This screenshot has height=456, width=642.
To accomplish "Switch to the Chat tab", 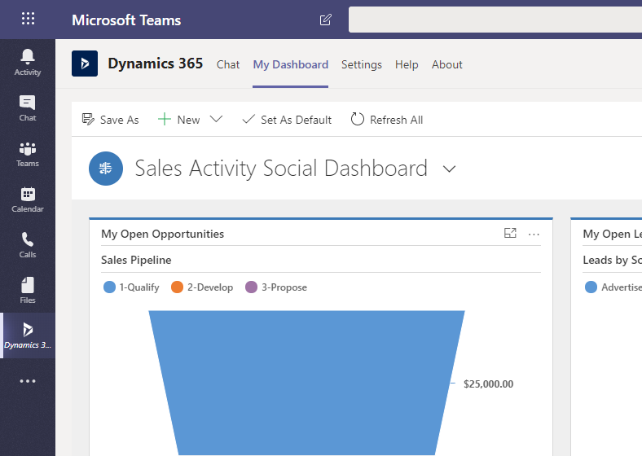I will [228, 64].
